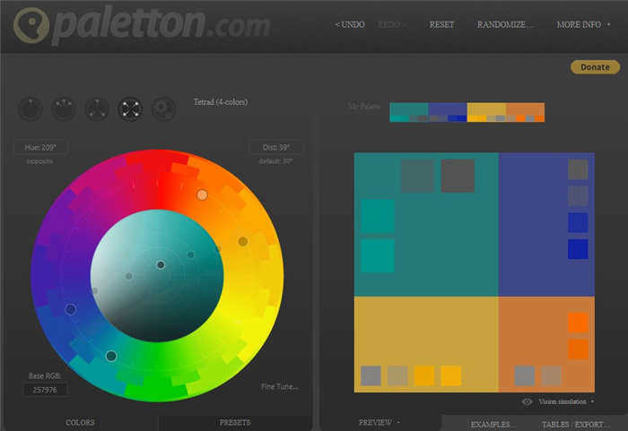
Task: Click the rightmost bright yellow swatch in the yellow block
Action: pos(451,375)
